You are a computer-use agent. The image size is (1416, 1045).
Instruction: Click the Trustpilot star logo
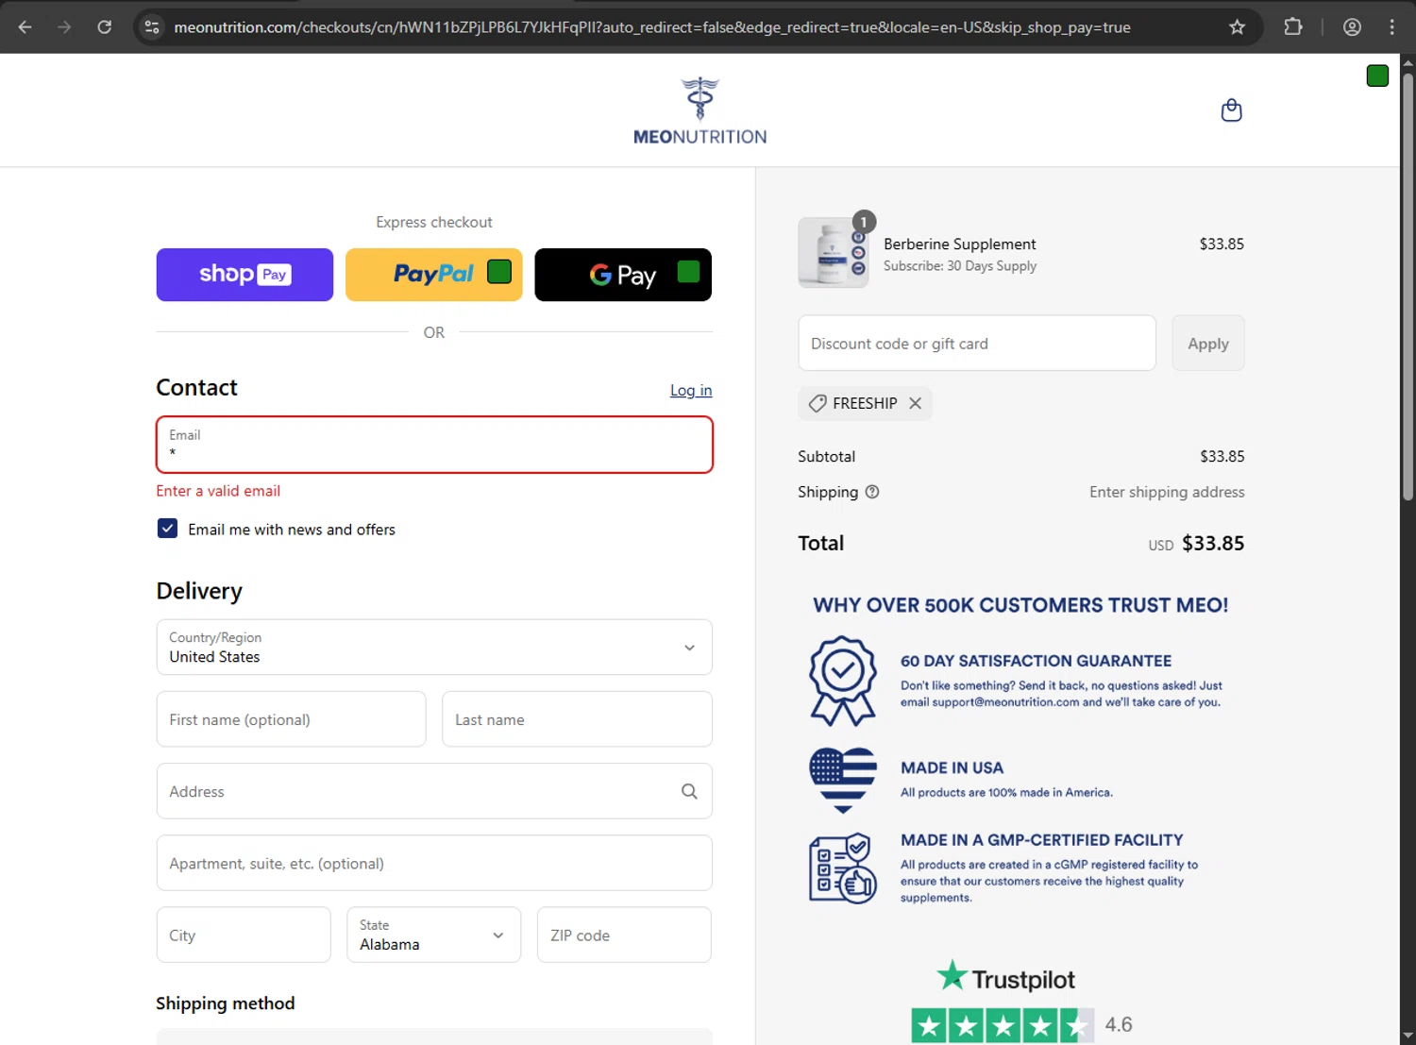tap(952, 976)
